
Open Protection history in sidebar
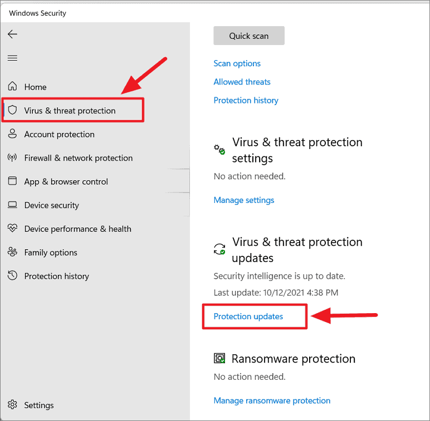coord(56,276)
